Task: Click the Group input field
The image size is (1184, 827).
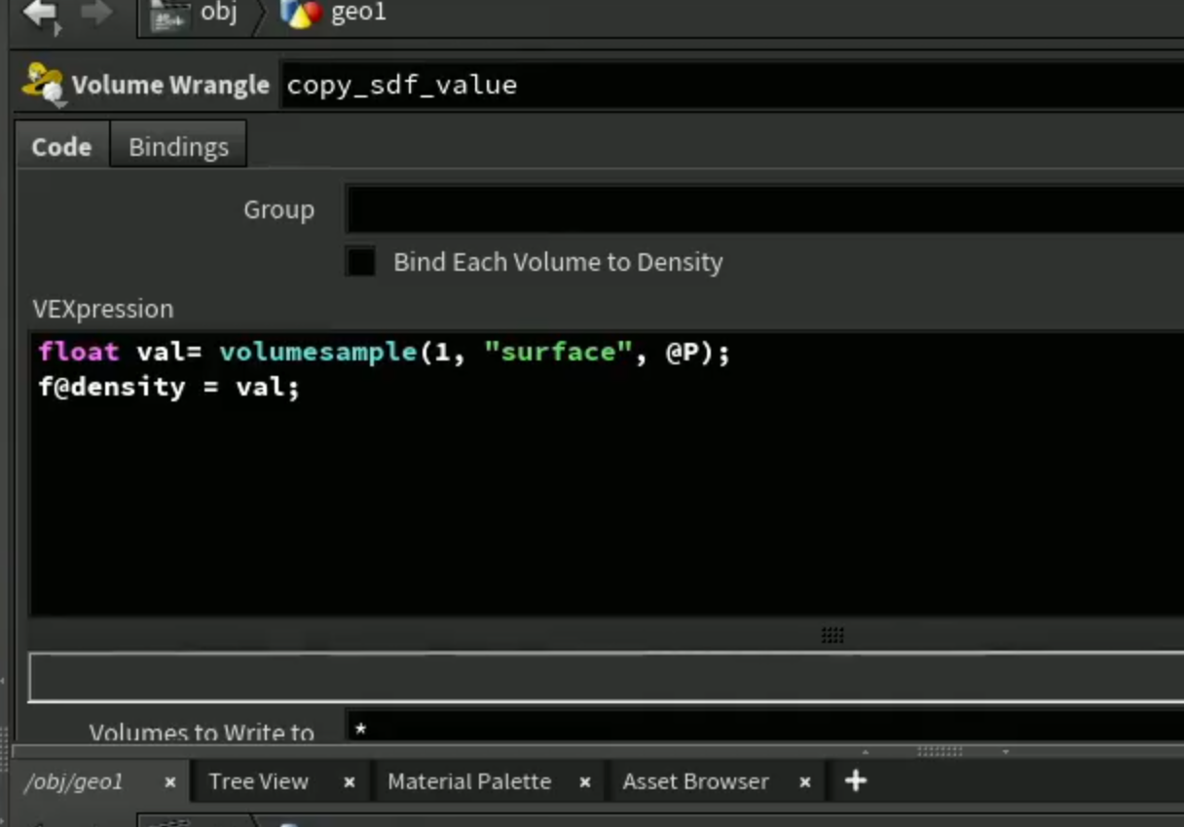Action: pyautogui.click(x=764, y=209)
